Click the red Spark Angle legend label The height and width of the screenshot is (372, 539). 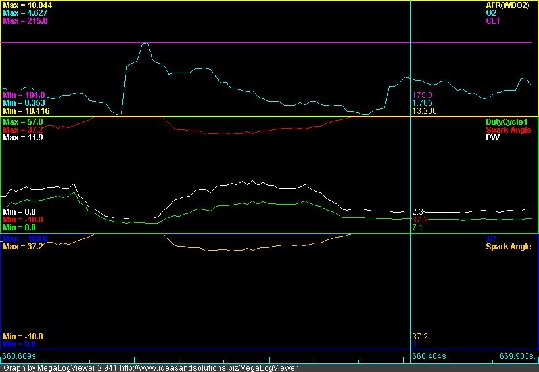point(508,130)
